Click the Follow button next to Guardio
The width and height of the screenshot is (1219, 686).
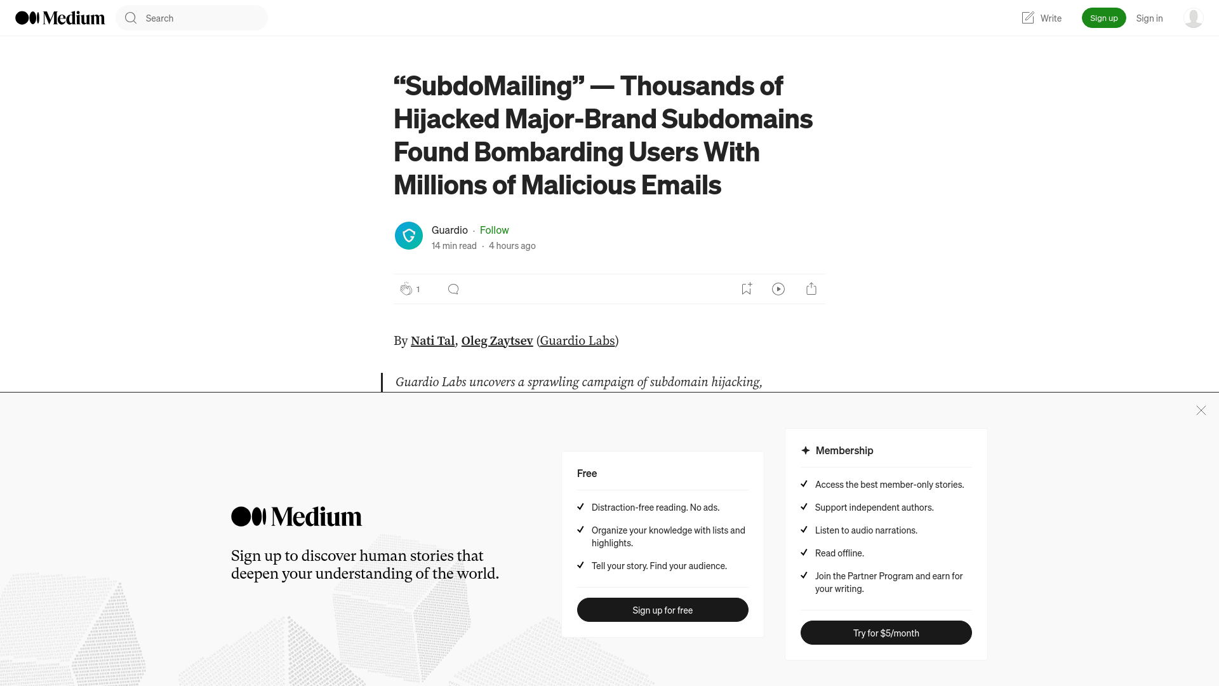(x=494, y=229)
